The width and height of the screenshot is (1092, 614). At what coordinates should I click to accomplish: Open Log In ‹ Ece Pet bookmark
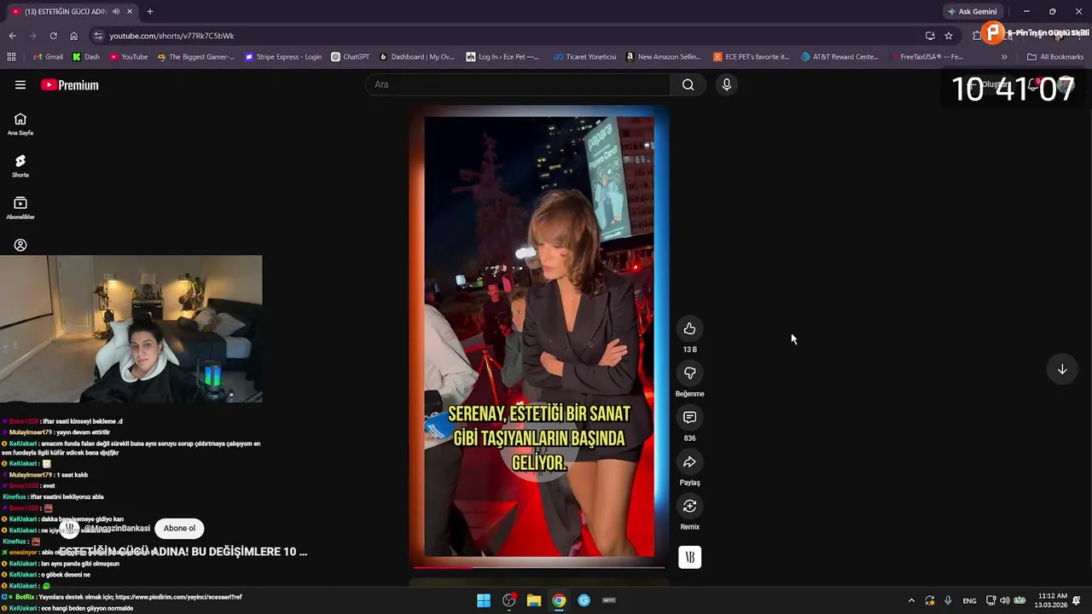[x=502, y=57]
